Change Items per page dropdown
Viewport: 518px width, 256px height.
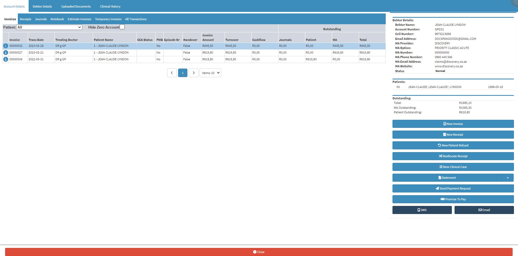[210, 73]
